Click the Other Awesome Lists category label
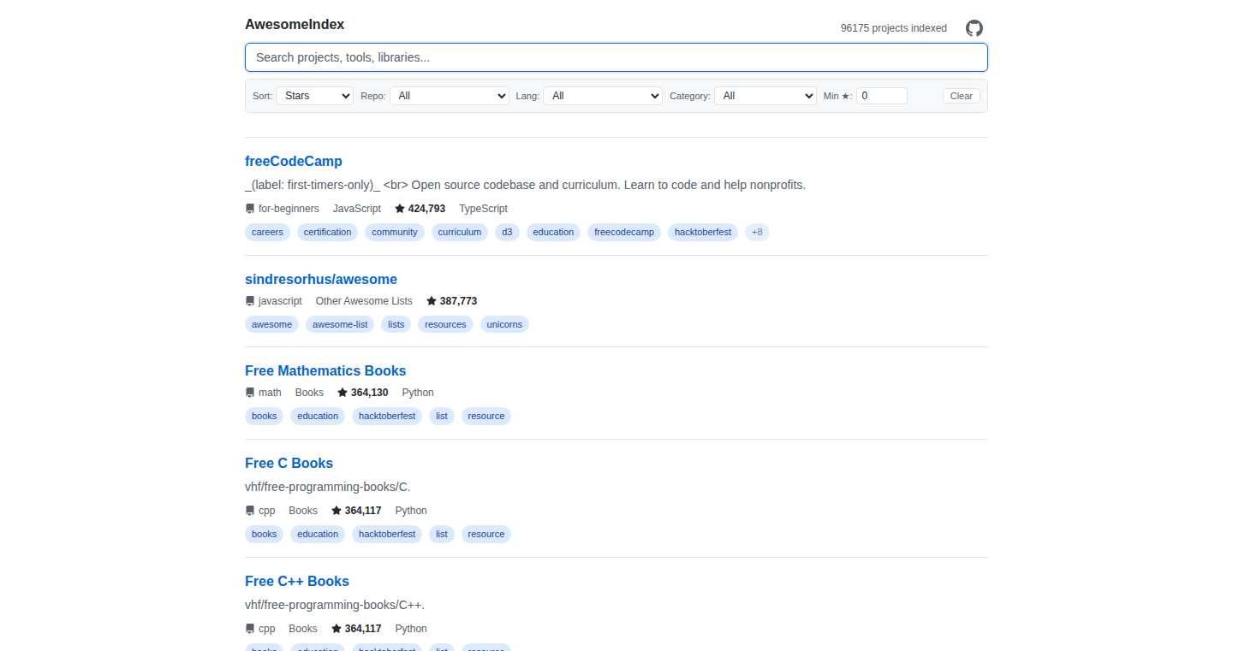This screenshot has height=651, width=1233. [x=364, y=301]
